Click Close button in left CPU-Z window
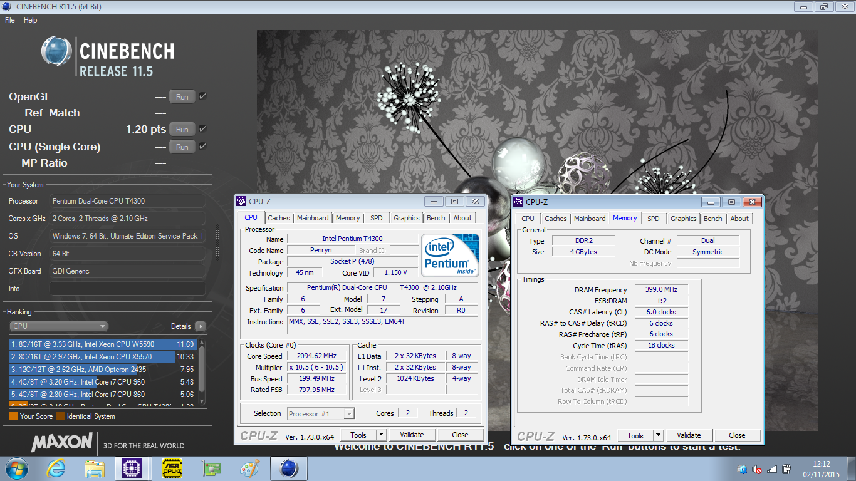This screenshot has width=856, height=481. (460, 435)
